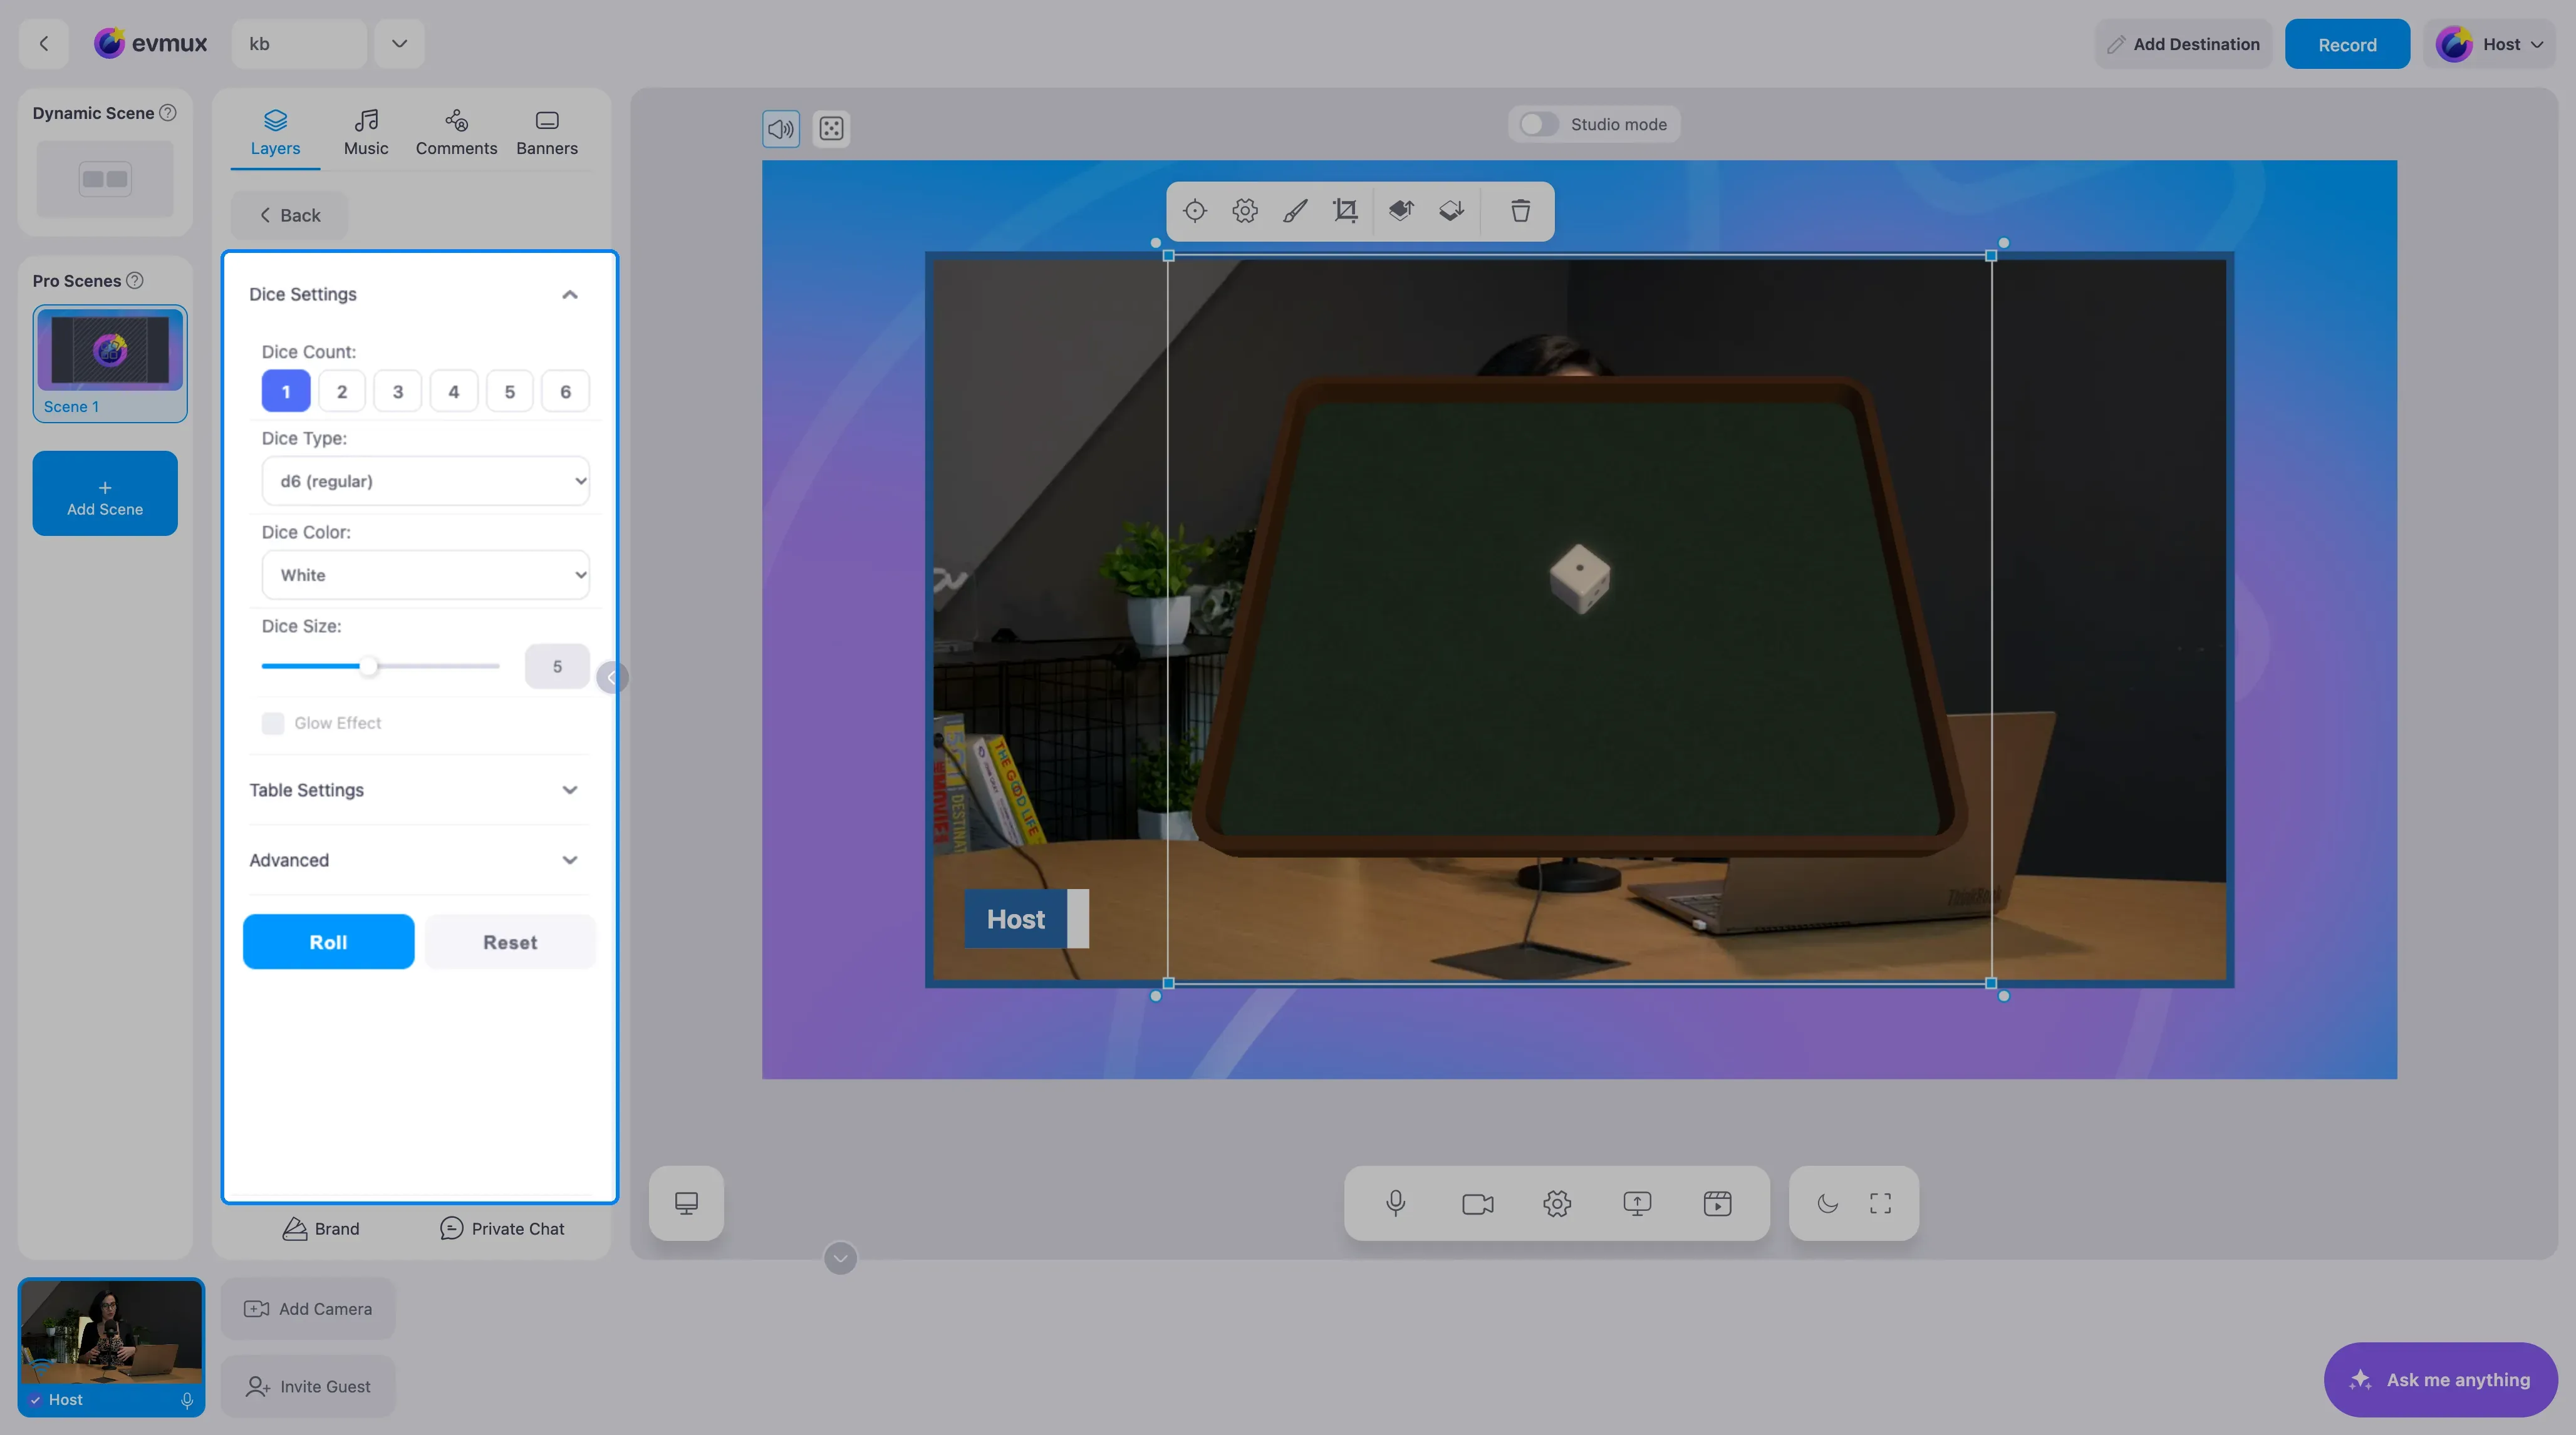Switch to the Music tab
The image size is (2576, 1435).
pos(366,133)
